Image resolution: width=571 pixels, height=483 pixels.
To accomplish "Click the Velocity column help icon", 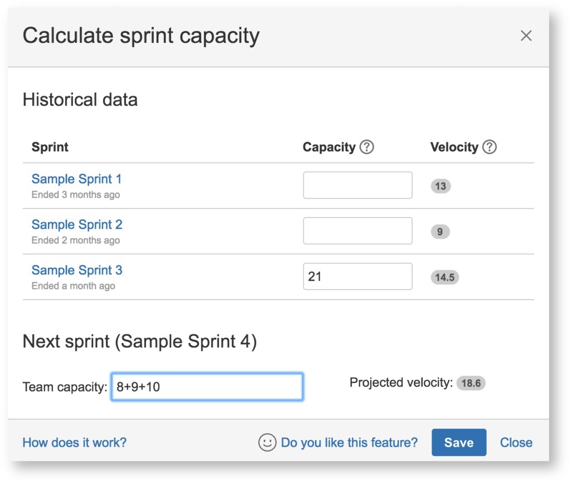I will tap(489, 147).
